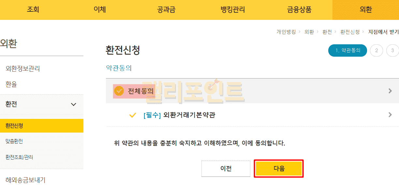
Task: Open the 이체 top menu
Action: pyautogui.click(x=99, y=10)
